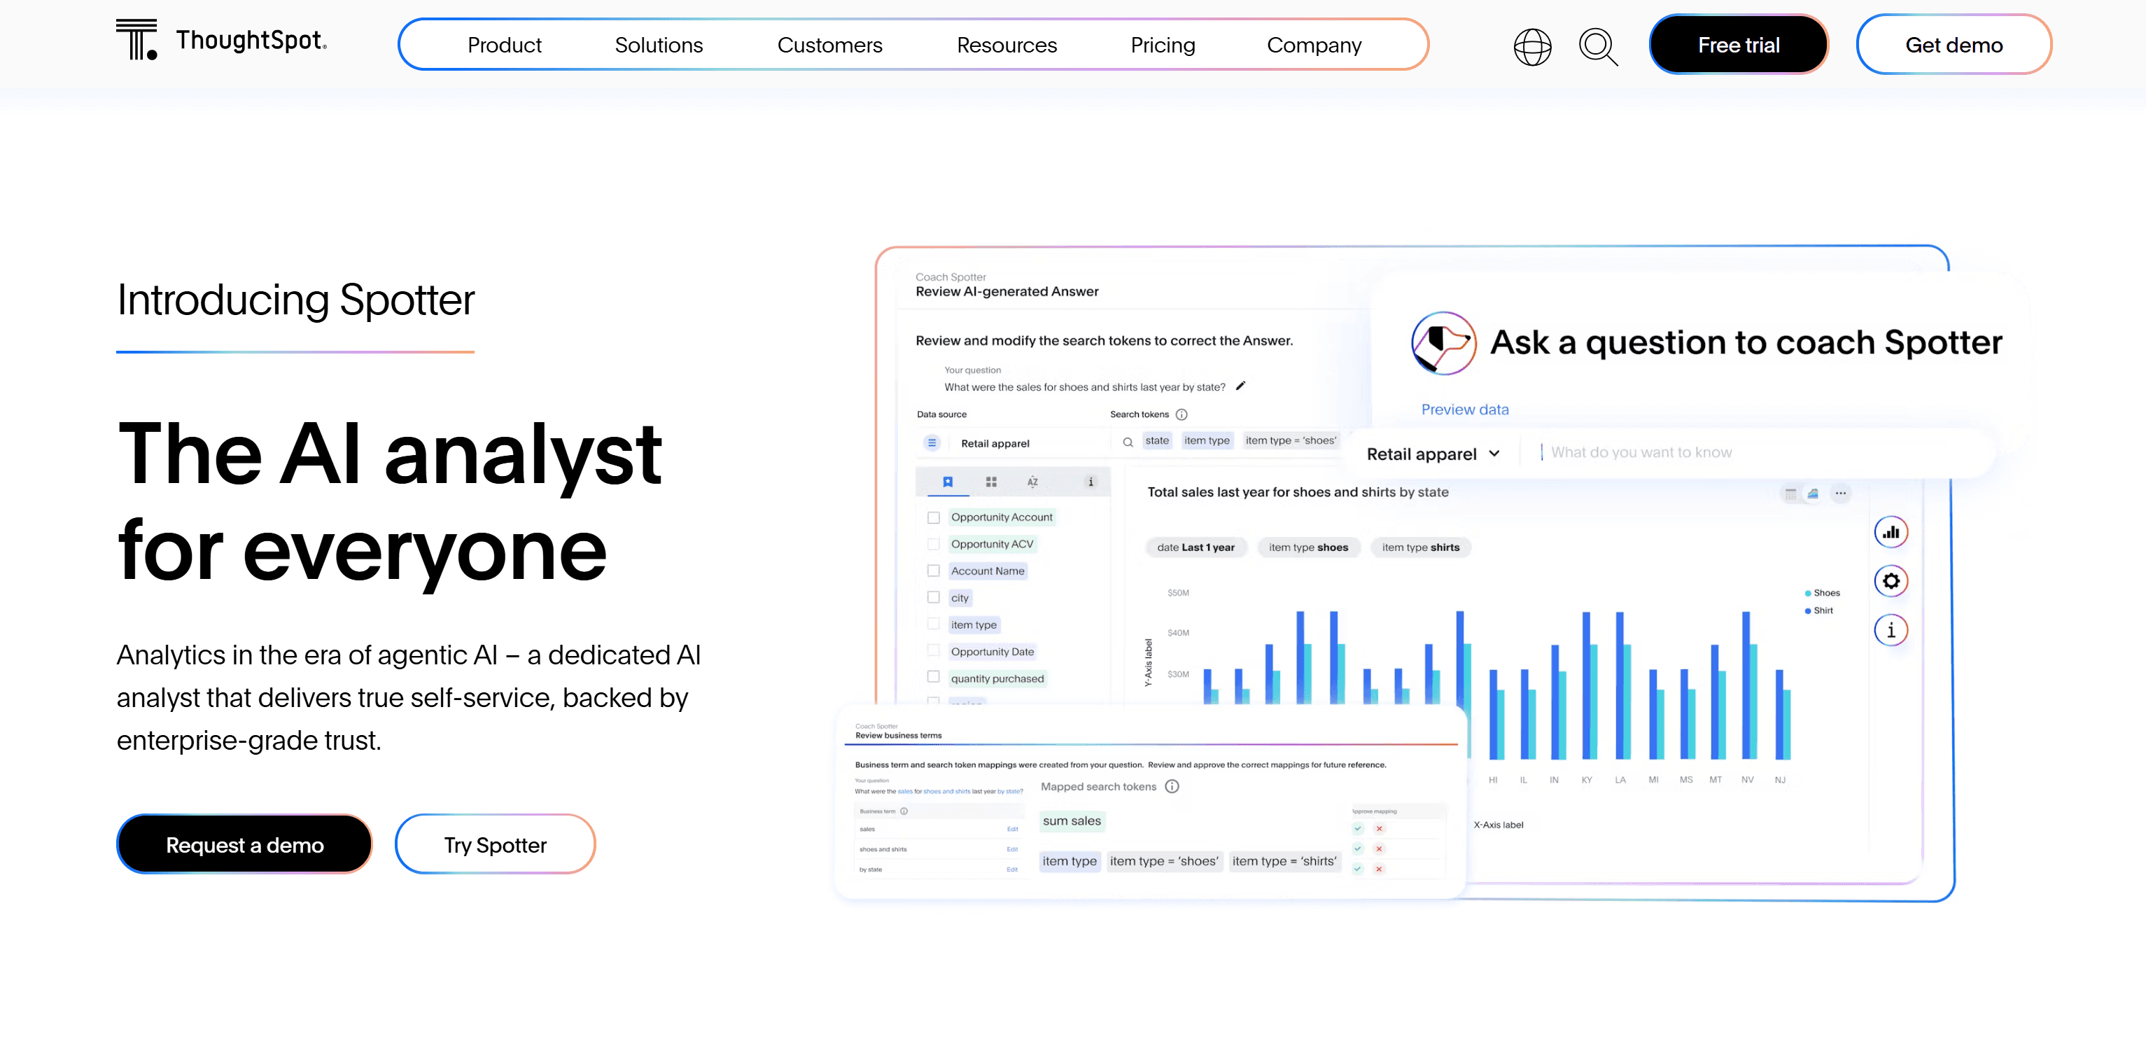This screenshot has height=1055, width=2146.
Task: Click search icon in tokens bar
Action: [x=1127, y=442]
